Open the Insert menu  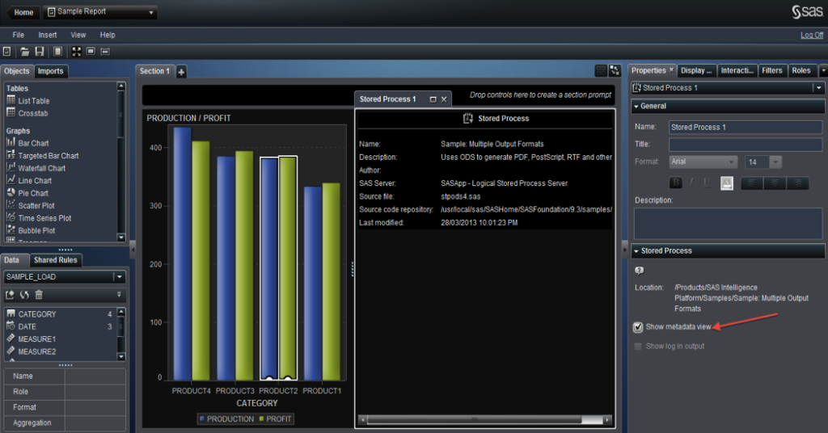click(48, 35)
